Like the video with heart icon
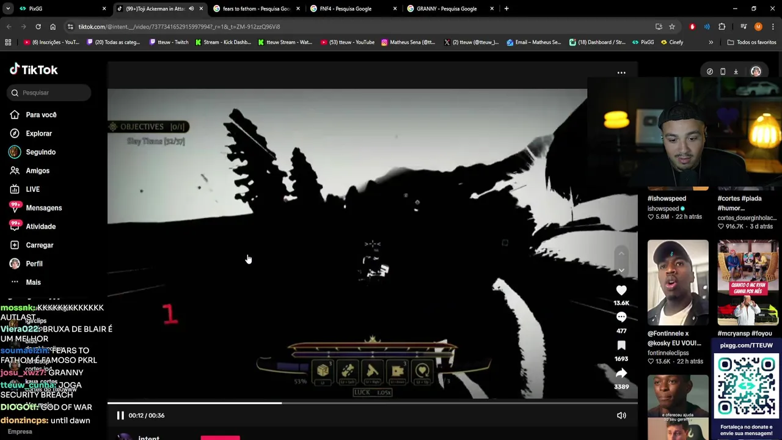782x440 pixels. click(x=621, y=290)
